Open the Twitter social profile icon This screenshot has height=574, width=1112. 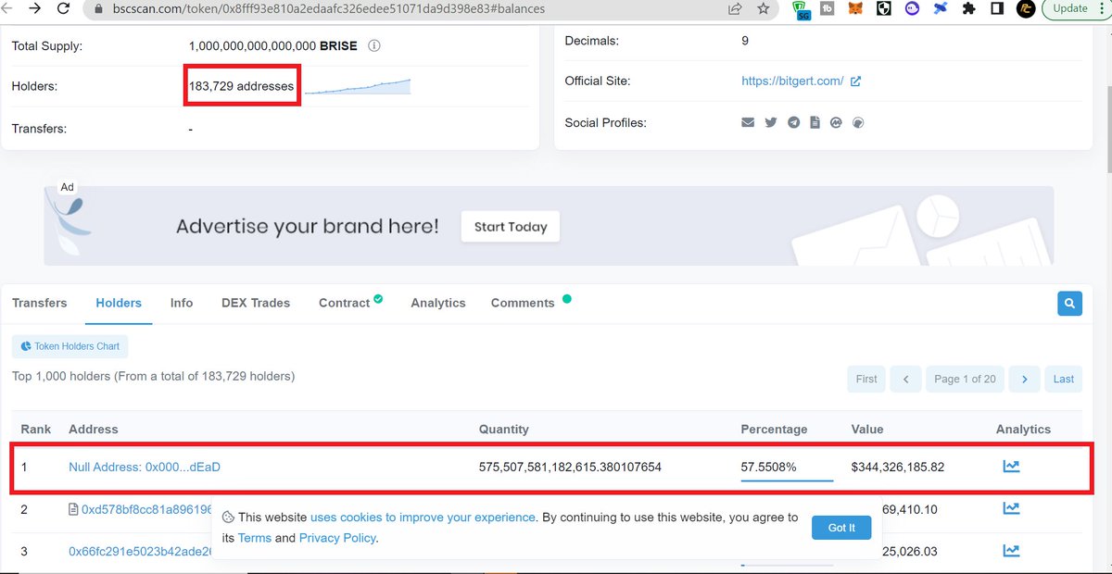point(771,122)
